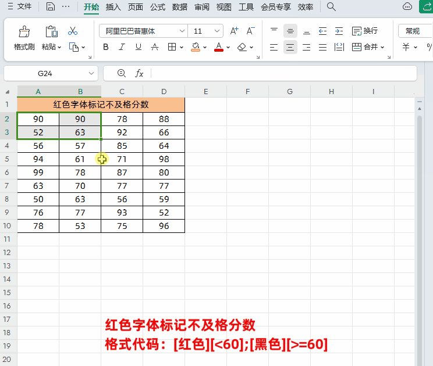
Task: Click the Merge (合并) button
Action: (x=364, y=47)
